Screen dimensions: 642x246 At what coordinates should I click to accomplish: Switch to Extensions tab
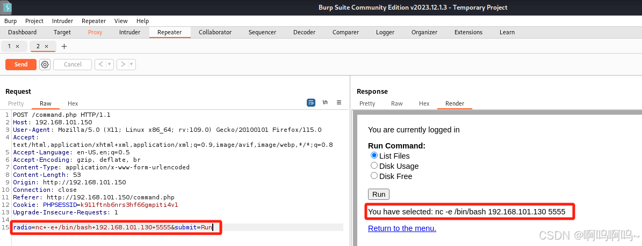coord(468,32)
